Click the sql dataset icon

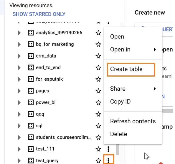coord(31,126)
